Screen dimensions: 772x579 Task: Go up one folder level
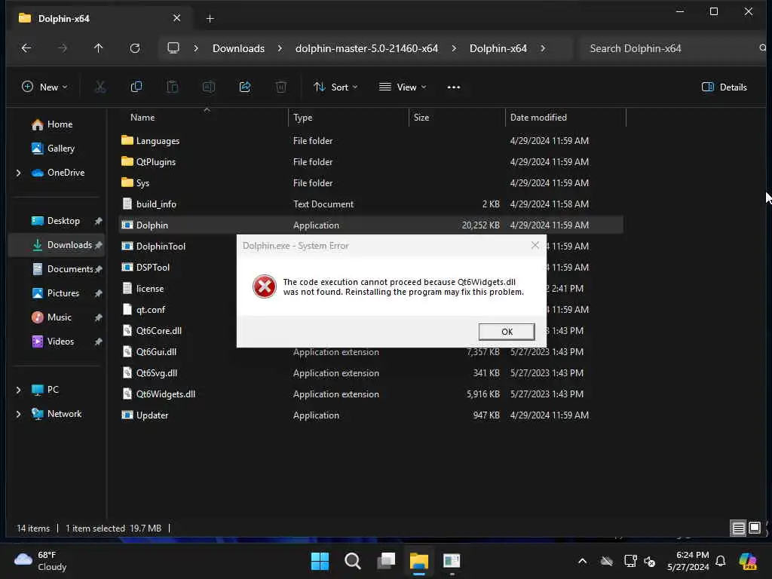(x=99, y=48)
